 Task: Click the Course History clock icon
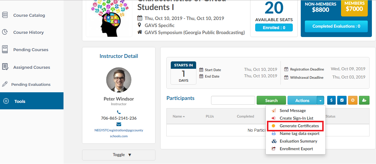[x=5, y=32]
